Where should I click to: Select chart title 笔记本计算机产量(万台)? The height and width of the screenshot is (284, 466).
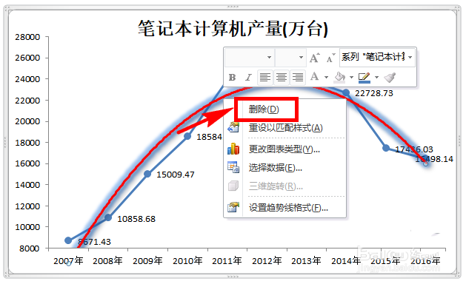coord(233,29)
